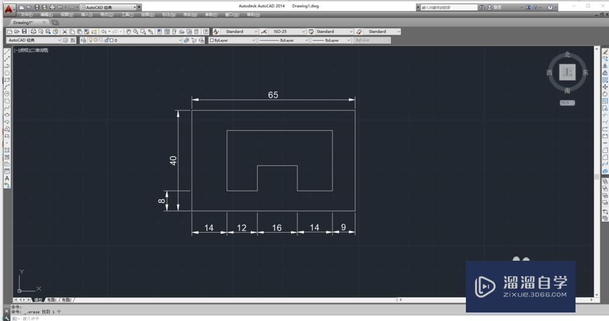Open the 编辑(E) menu

tap(47, 15)
